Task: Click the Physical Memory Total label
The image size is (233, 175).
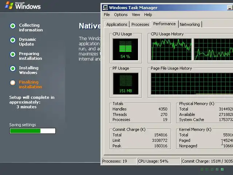Action: 183,109
